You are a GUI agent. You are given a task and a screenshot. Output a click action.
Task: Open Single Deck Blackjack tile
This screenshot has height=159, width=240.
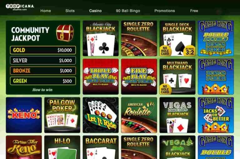[177, 38]
